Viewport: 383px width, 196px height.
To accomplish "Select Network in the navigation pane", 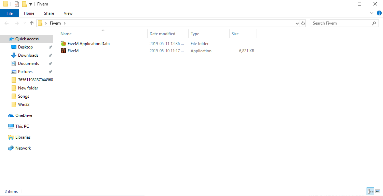I will pos(23,148).
